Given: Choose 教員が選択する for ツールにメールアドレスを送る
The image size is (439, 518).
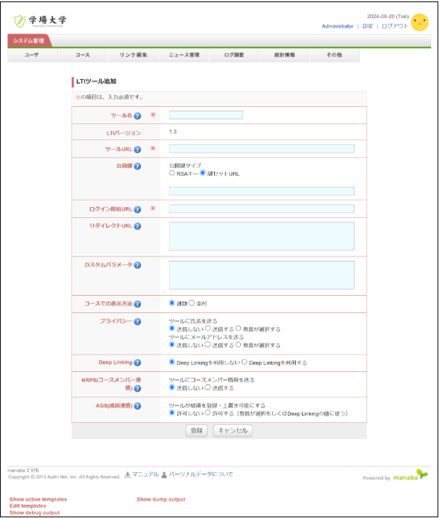Looking at the screenshot, I should pos(238,344).
